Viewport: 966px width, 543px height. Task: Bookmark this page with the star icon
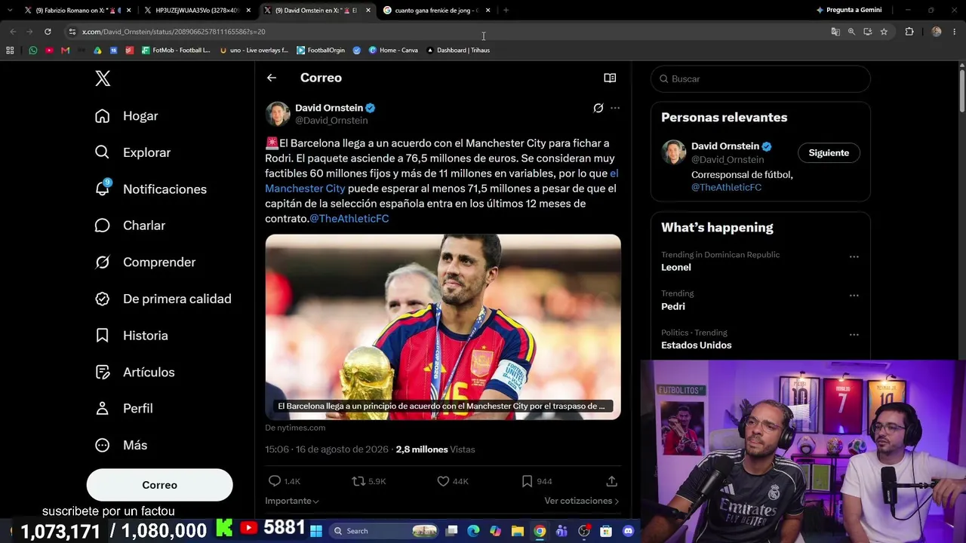coord(884,32)
